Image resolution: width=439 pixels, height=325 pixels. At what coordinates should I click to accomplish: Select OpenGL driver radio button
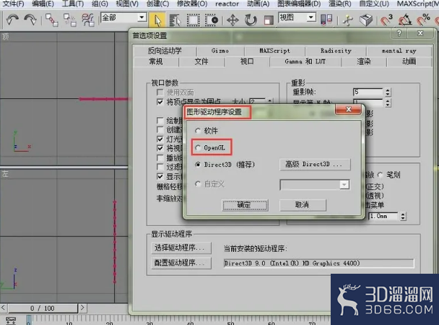(198, 147)
